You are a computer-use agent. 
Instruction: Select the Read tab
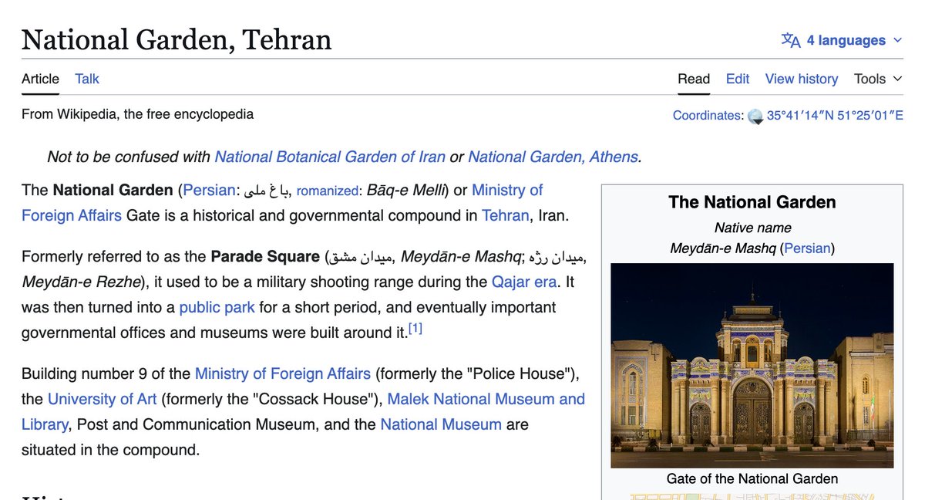coord(694,79)
